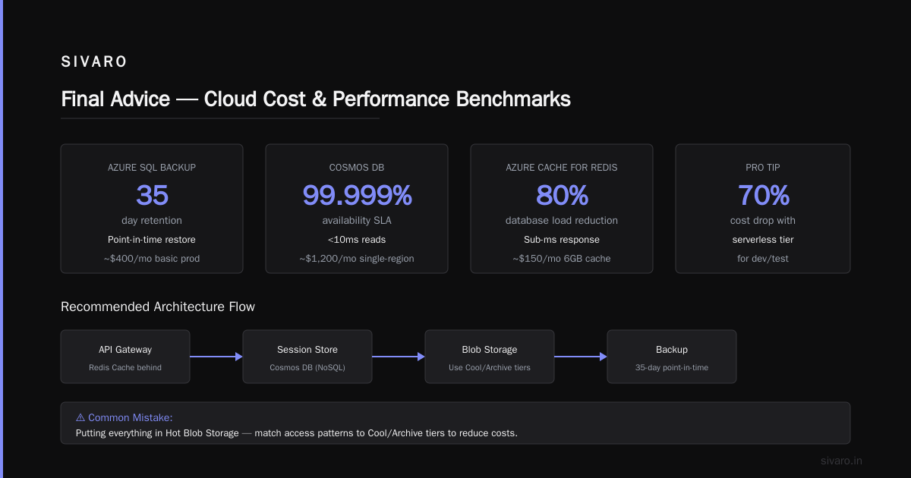Open the sivaro.in link
Viewport: 911px width, 478px height.
tap(842, 461)
